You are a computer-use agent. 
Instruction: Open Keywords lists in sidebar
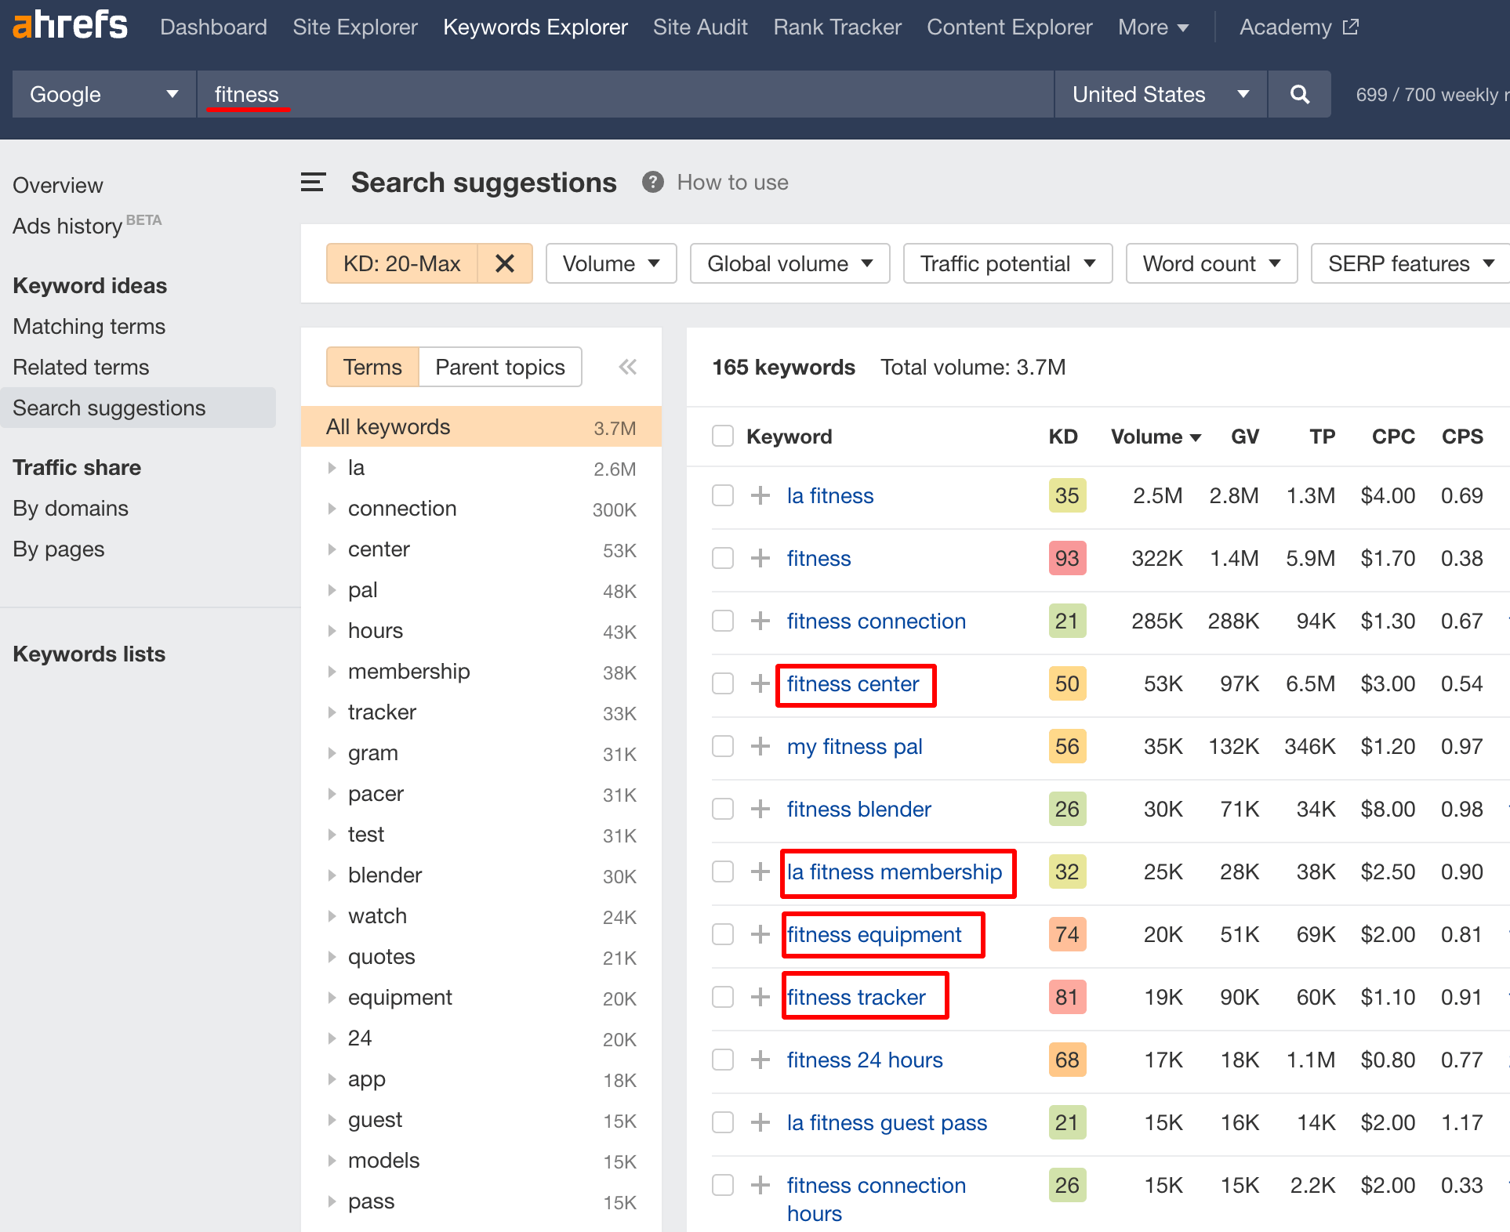pos(89,654)
